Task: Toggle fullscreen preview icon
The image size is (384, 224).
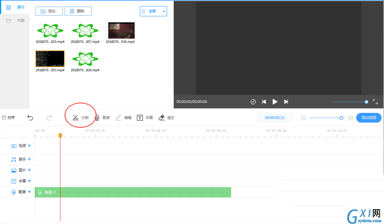Action: point(375,102)
